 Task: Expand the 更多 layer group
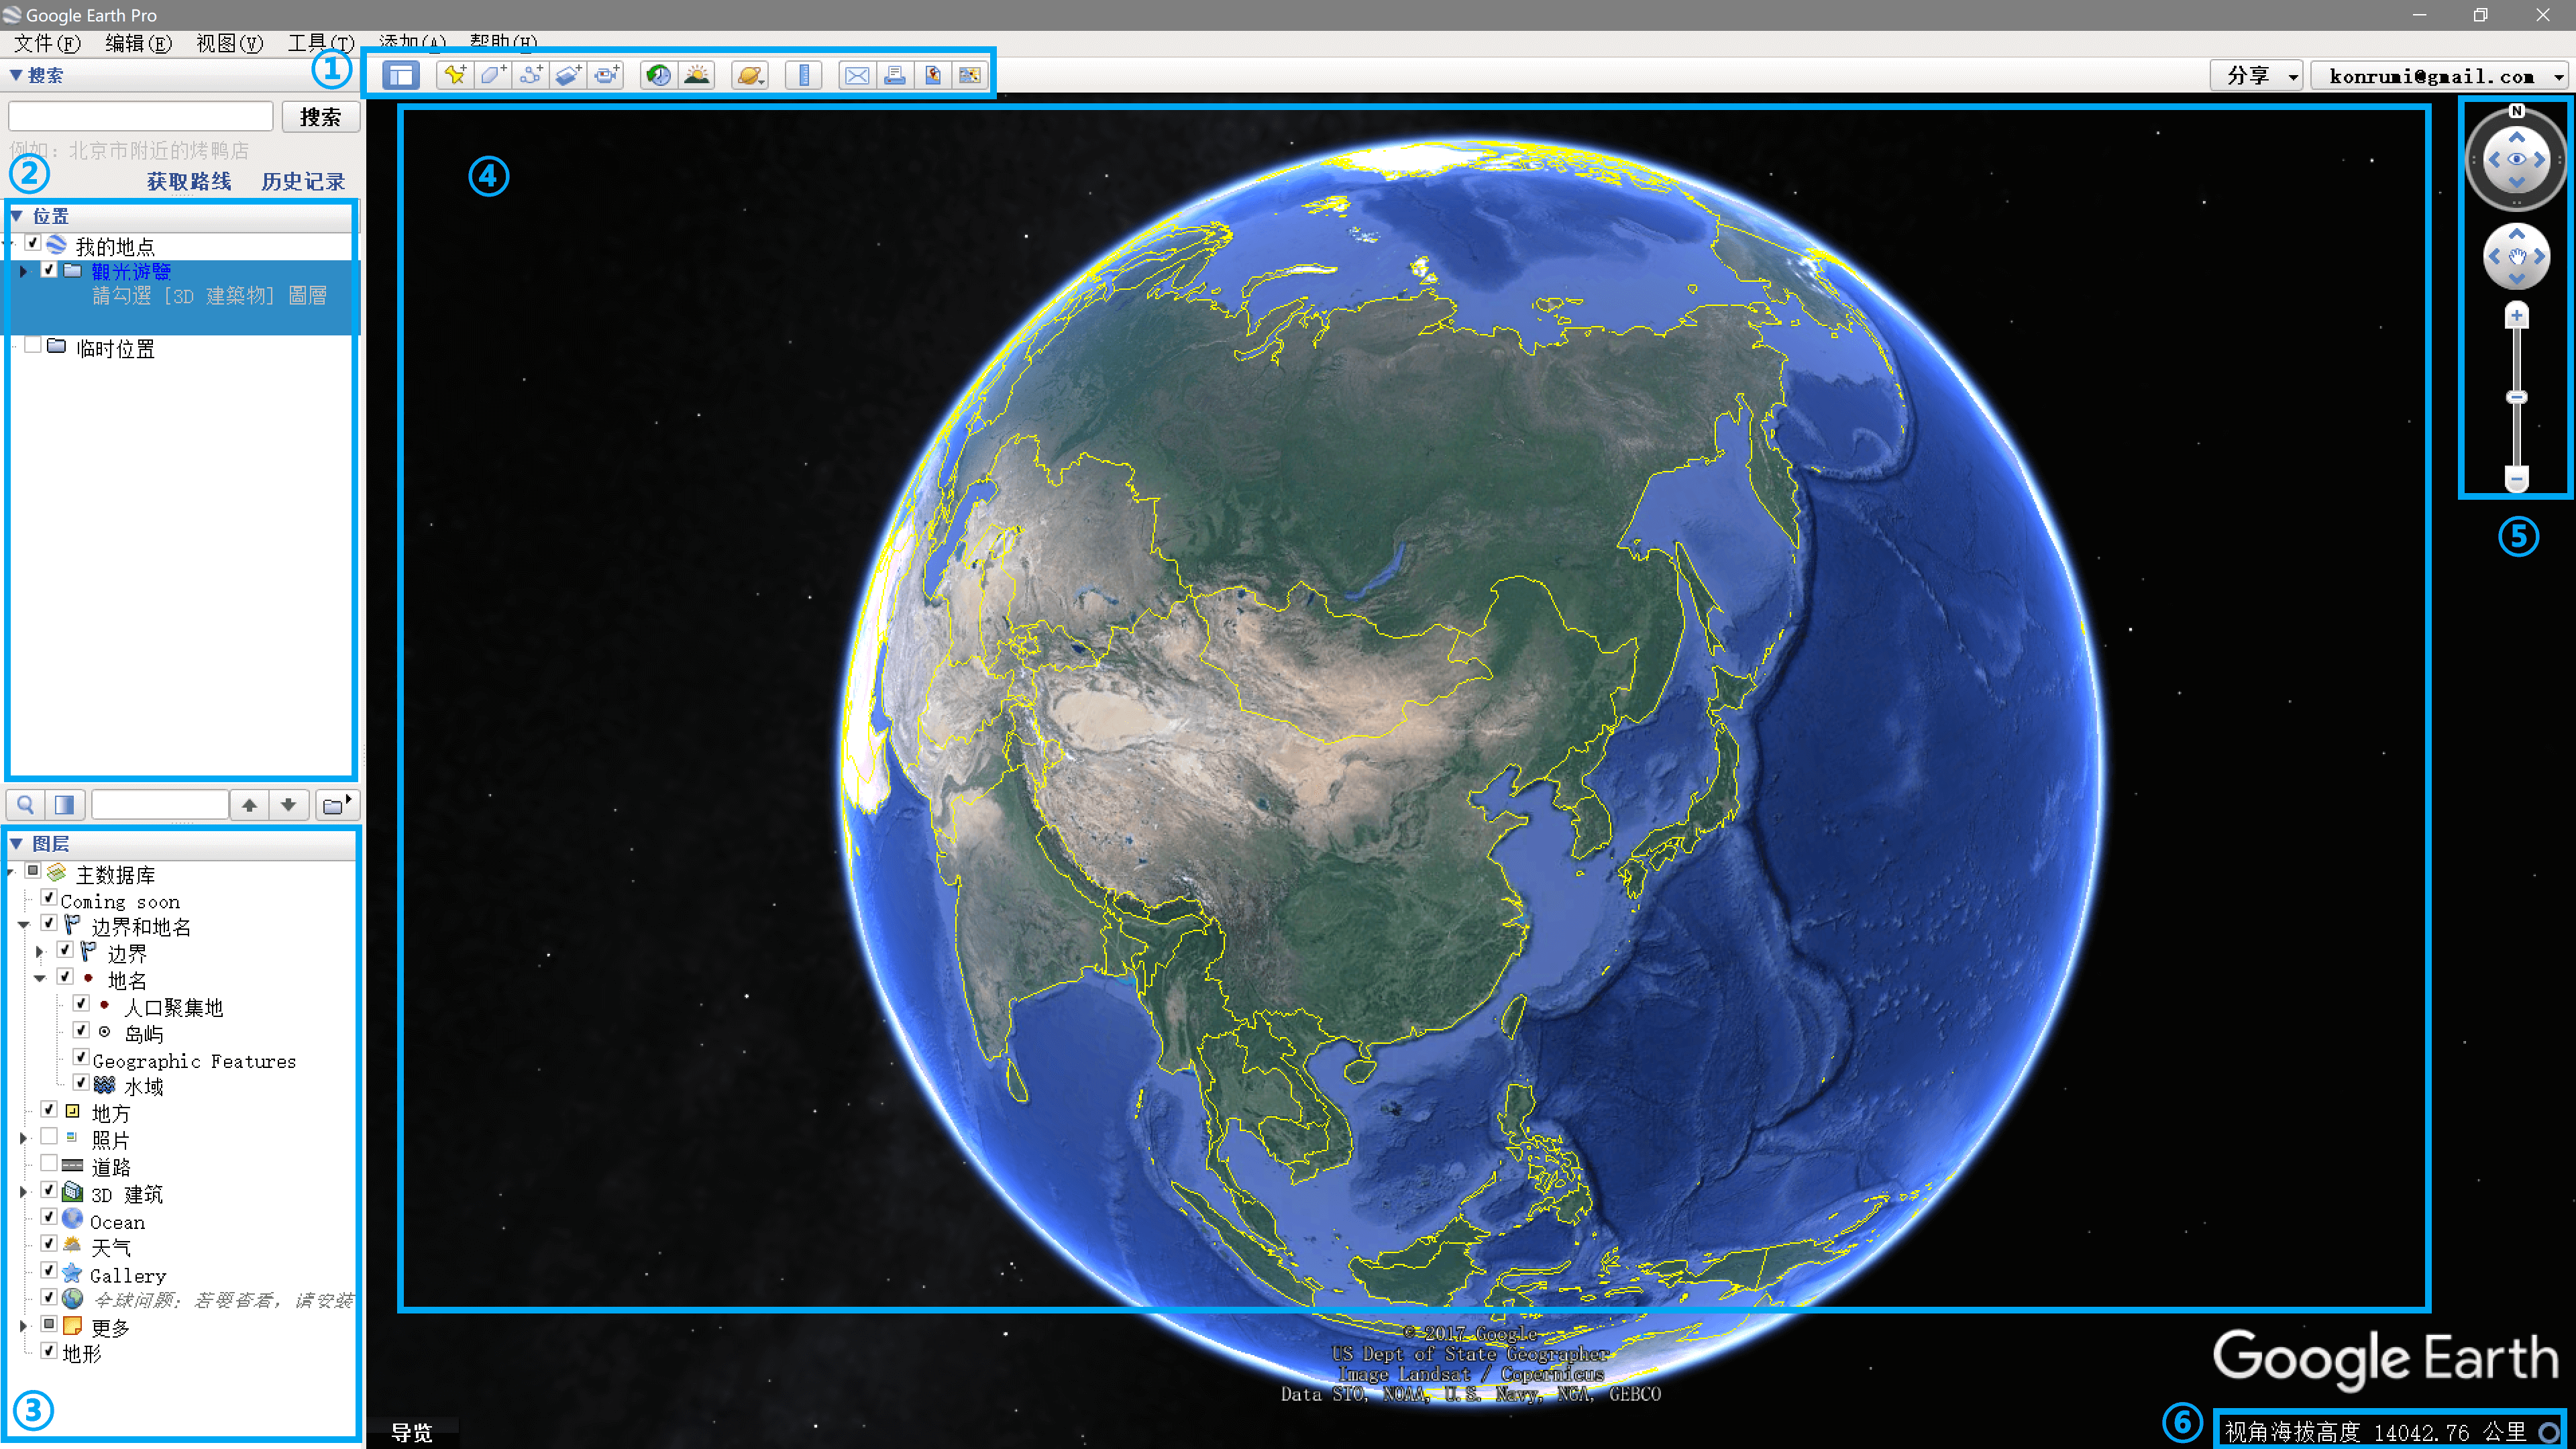coord(23,1326)
